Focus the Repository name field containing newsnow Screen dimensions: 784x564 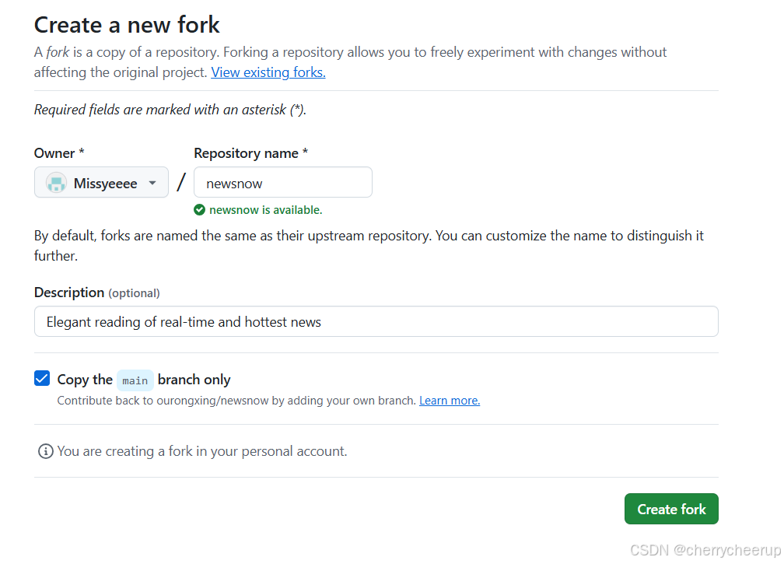coord(282,184)
